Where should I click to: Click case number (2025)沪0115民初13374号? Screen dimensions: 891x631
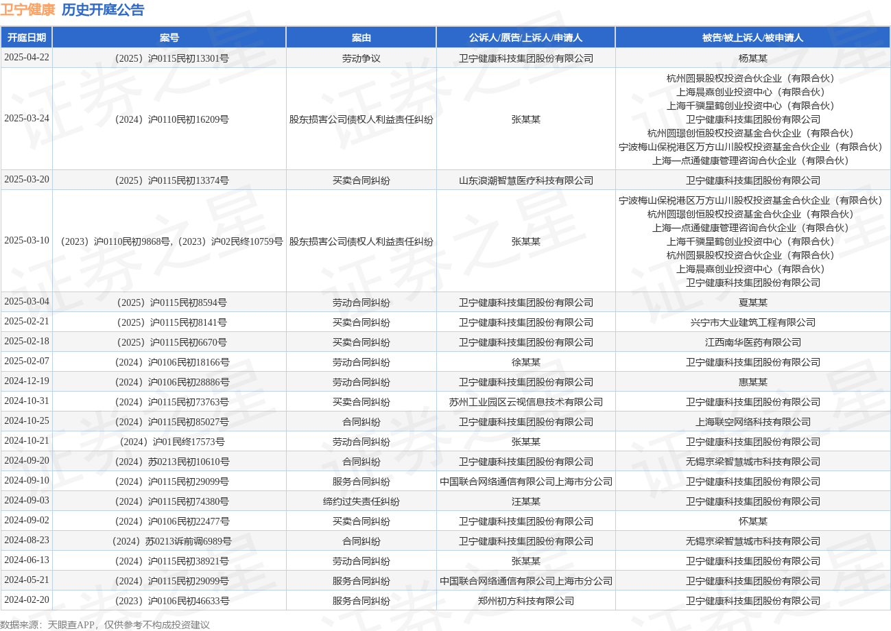(x=169, y=180)
